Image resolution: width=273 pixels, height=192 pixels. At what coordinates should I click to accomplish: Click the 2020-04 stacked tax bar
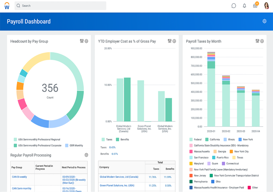click(256, 108)
